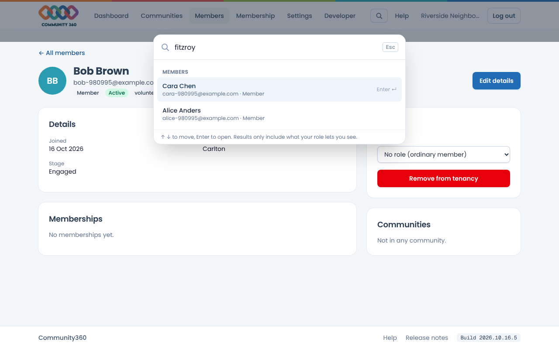Viewport: 559px width, 349px height.
Task: Click the search field containing fitzroy
Action: point(276,48)
